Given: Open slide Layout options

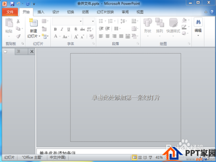Looking at the screenshot, I should pos(45,21).
